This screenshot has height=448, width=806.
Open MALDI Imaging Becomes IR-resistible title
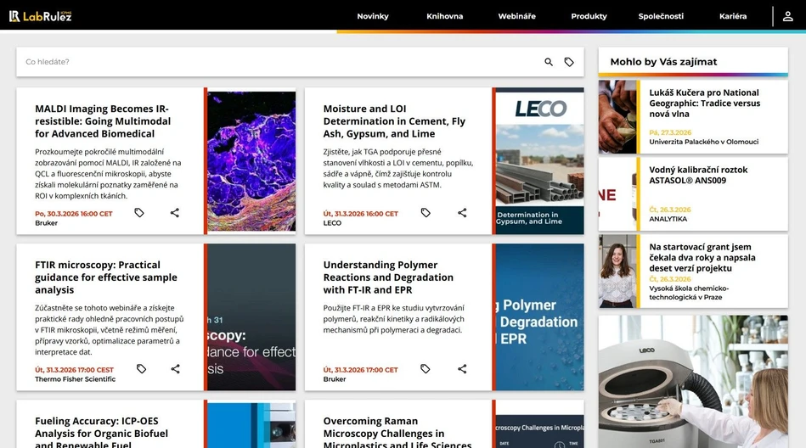click(103, 121)
